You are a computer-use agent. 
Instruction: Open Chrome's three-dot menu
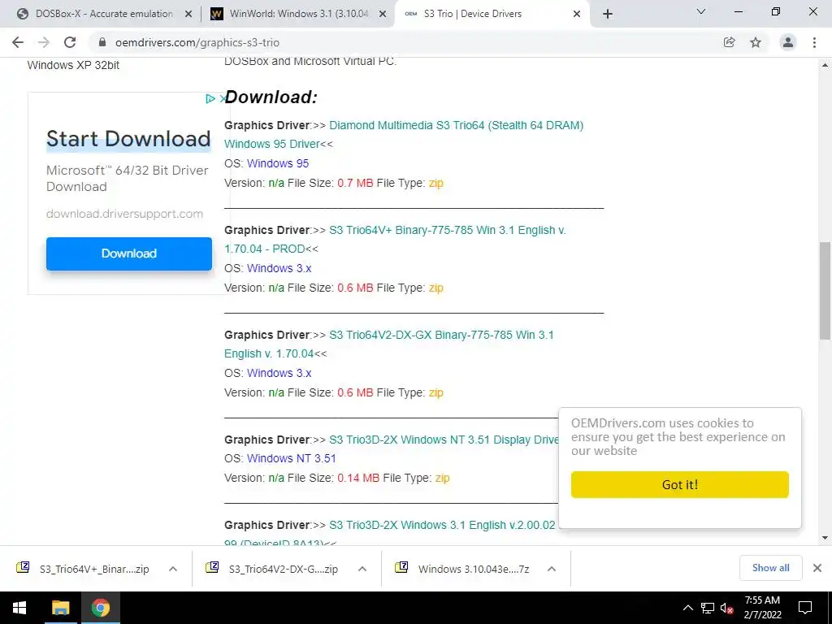click(x=814, y=42)
